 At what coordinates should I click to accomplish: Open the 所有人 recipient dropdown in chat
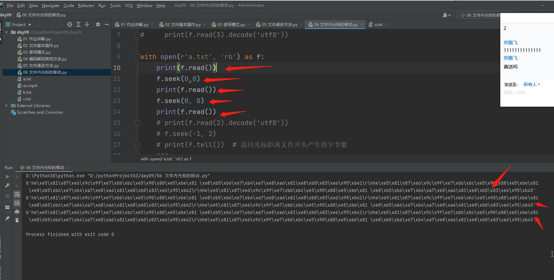pos(532,84)
